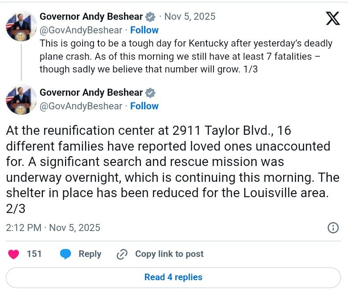Screen dimensions: 348x296
Task: Follow from the first tweet header
Action: click(144, 30)
